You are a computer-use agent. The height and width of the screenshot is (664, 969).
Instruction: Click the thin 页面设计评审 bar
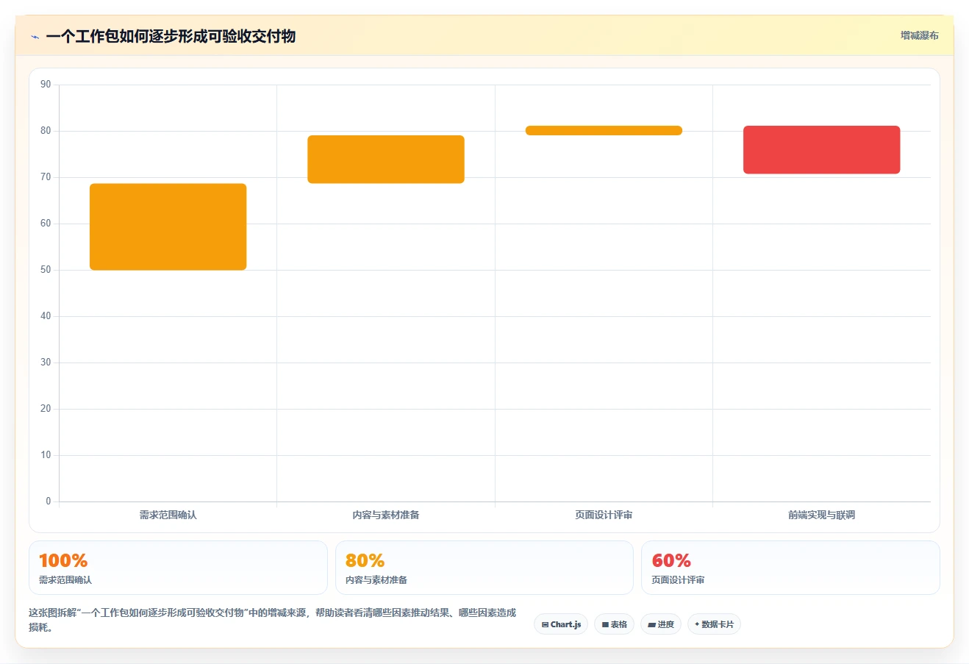(x=604, y=130)
